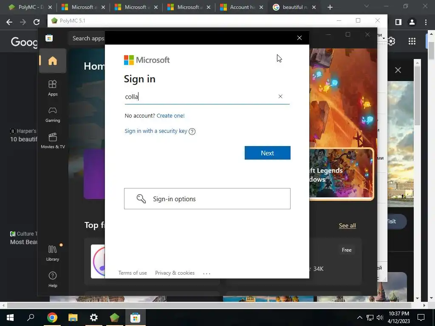The image size is (435, 326).
Task: Open Terms of use link
Action: pos(133,273)
